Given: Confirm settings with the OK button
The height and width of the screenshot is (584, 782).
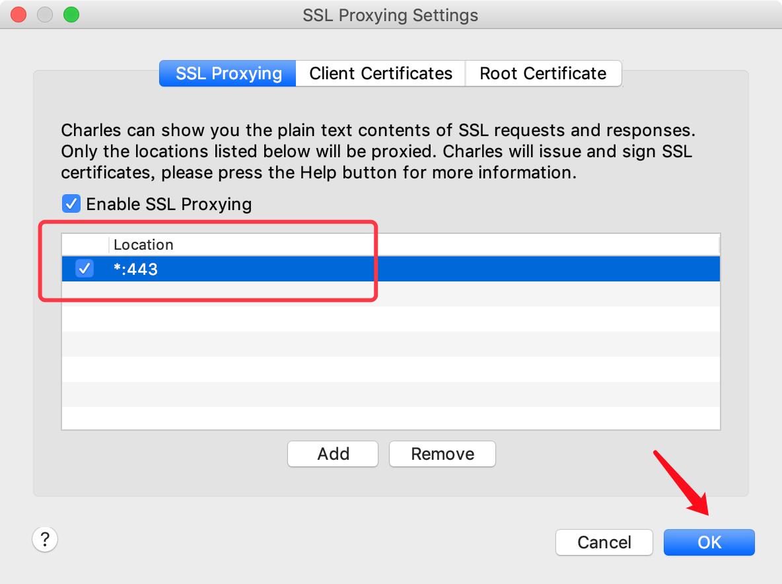Looking at the screenshot, I should point(709,542).
